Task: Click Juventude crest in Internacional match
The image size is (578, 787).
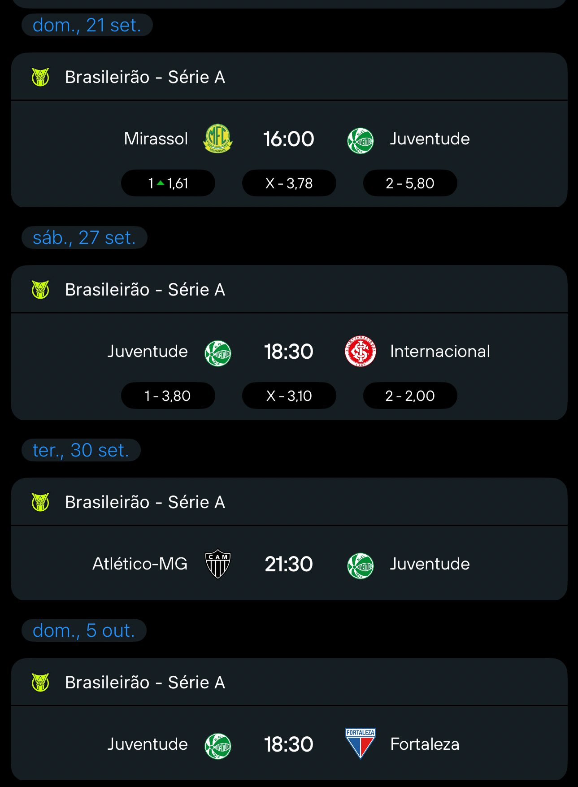Action: tap(217, 353)
